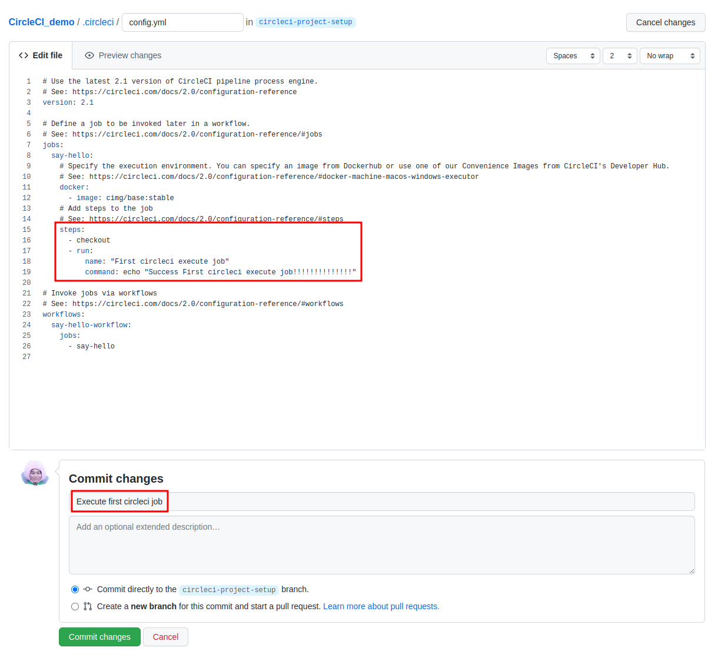
Task: Click the green Commit changes button
Action: pos(99,637)
